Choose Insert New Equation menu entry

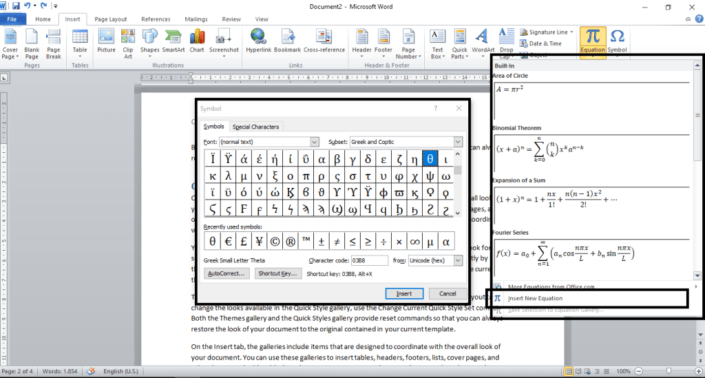pyautogui.click(x=535, y=298)
